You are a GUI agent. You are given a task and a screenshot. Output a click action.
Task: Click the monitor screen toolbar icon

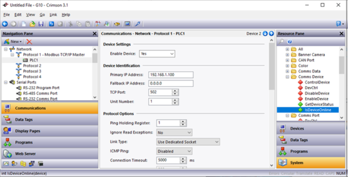coord(128,24)
